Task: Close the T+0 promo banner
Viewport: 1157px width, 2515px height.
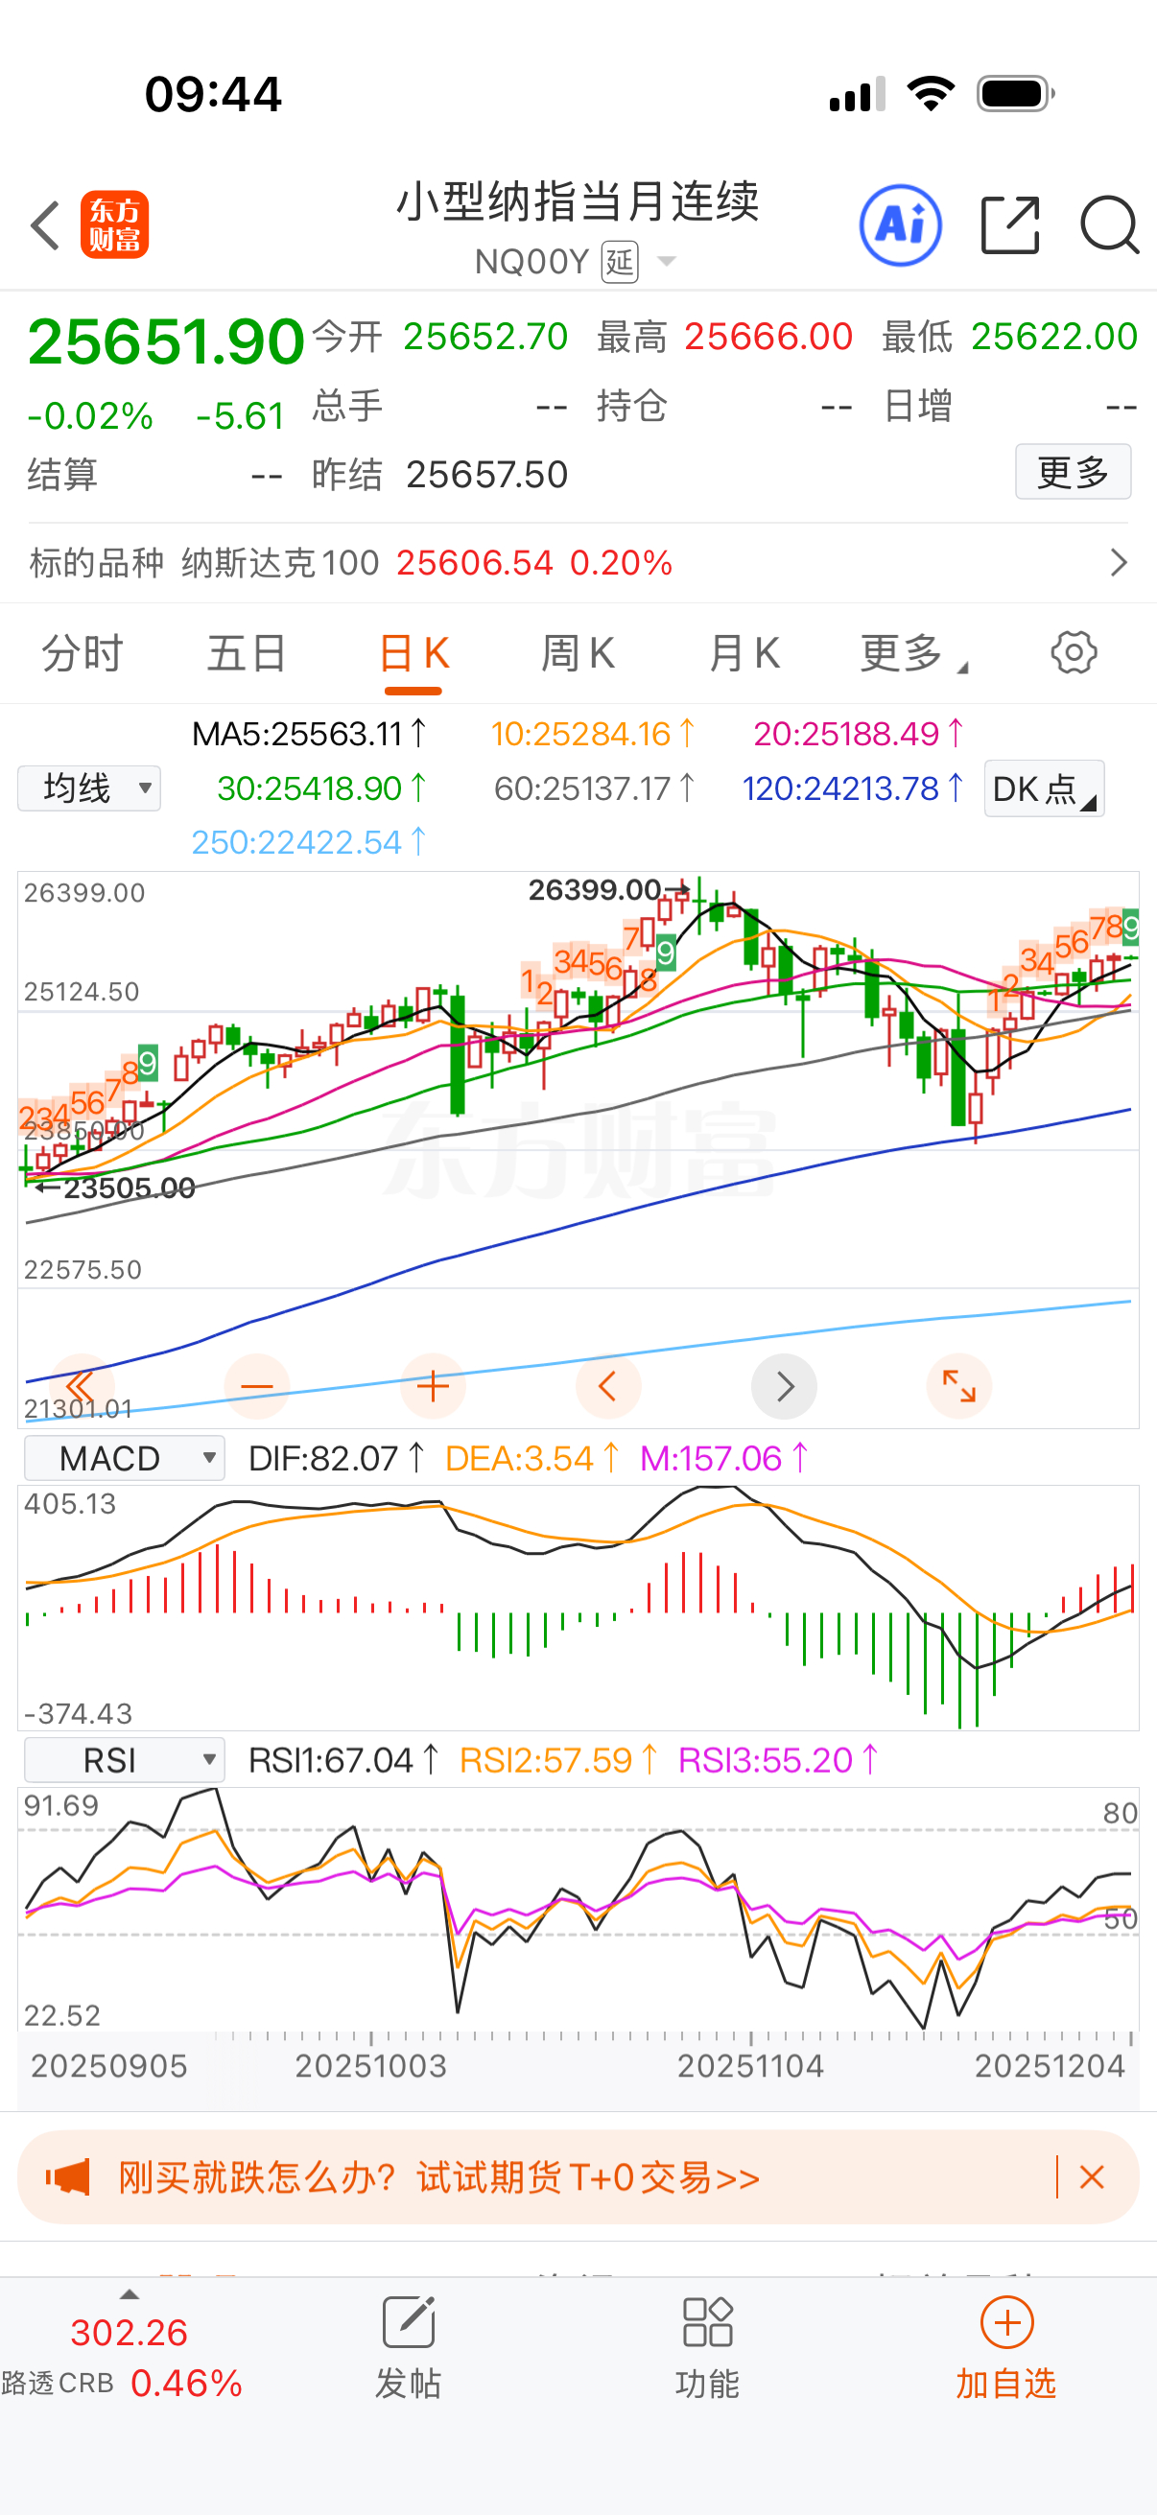Action: click(1092, 2177)
